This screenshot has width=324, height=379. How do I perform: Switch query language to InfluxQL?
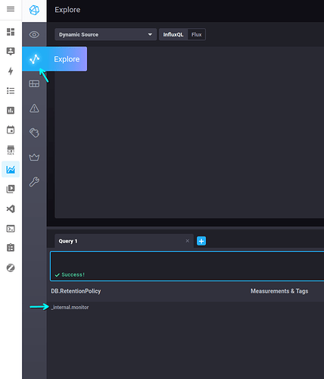173,34
